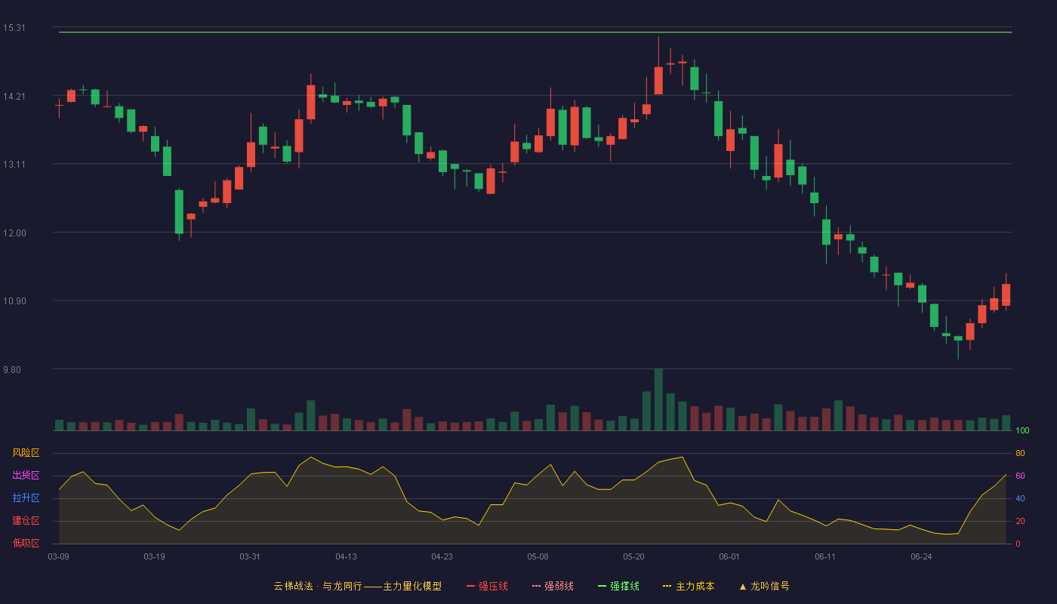Click the 出货区 zone label
Viewport: 1057px width, 604px height.
(x=26, y=476)
